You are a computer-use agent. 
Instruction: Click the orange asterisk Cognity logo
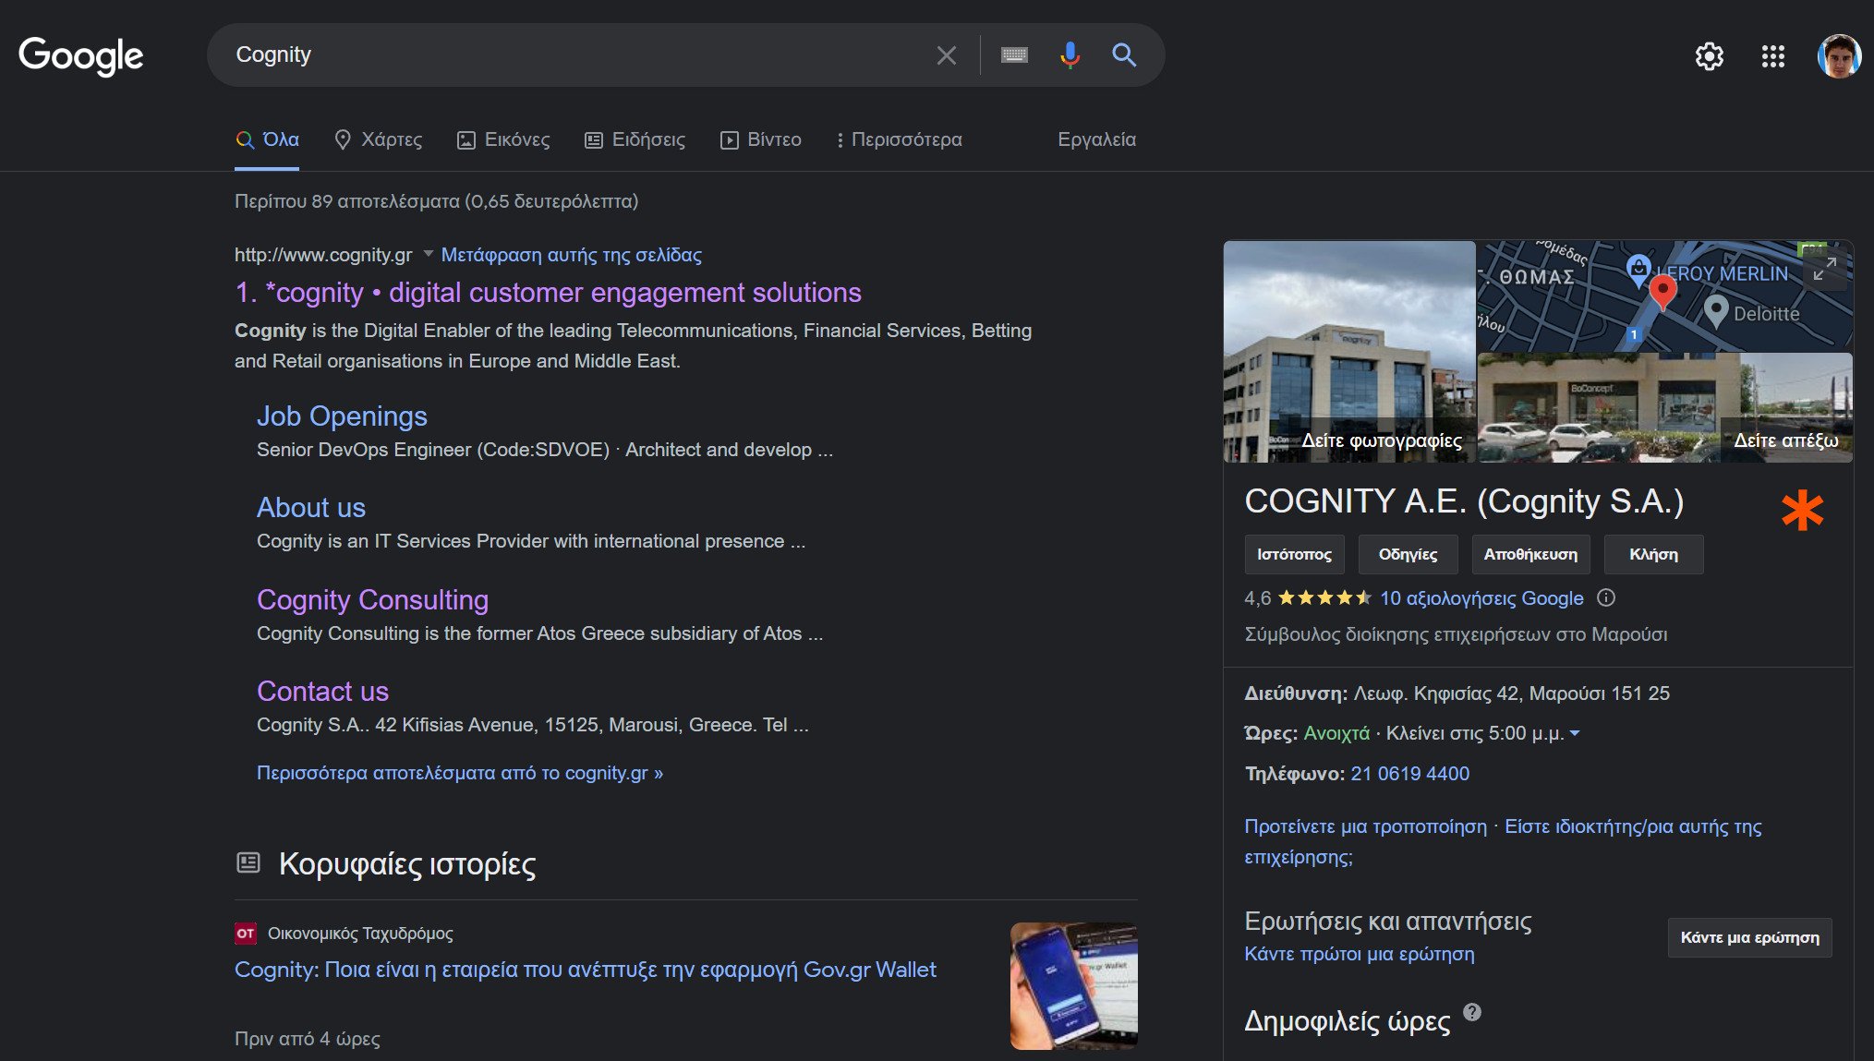click(1802, 511)
